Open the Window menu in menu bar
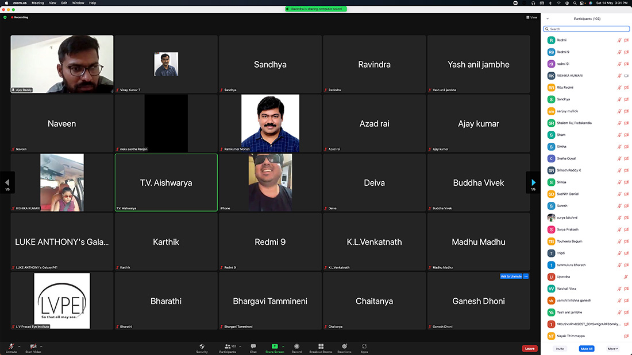The image size is (632, 355). [78, 3]
